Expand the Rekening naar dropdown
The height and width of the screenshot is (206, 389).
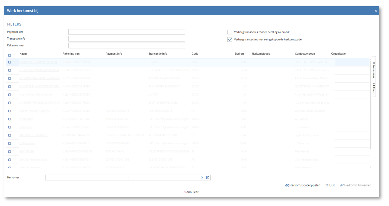click(x=182, y=46)
